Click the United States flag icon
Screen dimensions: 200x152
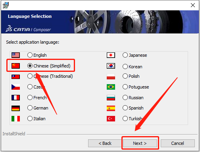pyautogui.click(x=15, y=55)
